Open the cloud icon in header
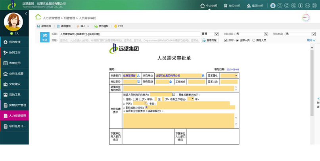The image size is (320, 161). (293, 6)
